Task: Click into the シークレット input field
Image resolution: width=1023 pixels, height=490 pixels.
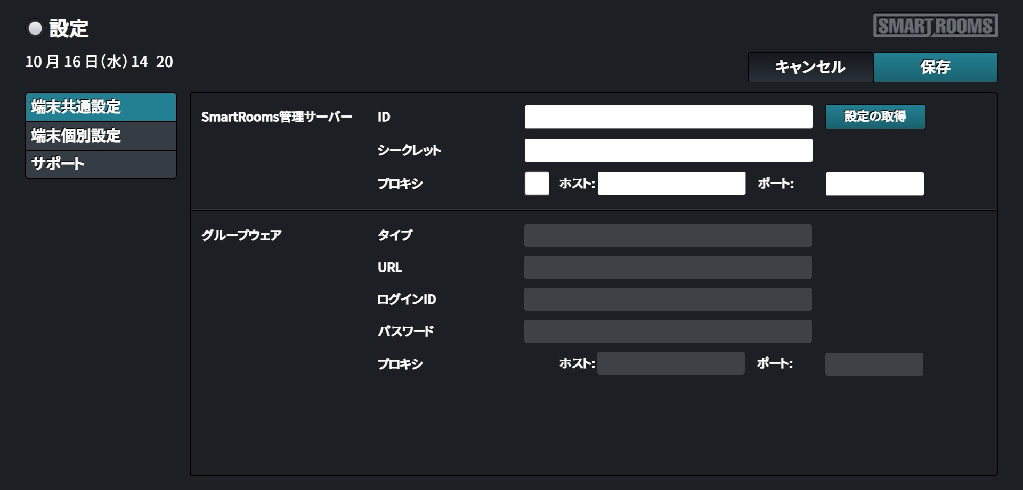Action: (668, 151)
